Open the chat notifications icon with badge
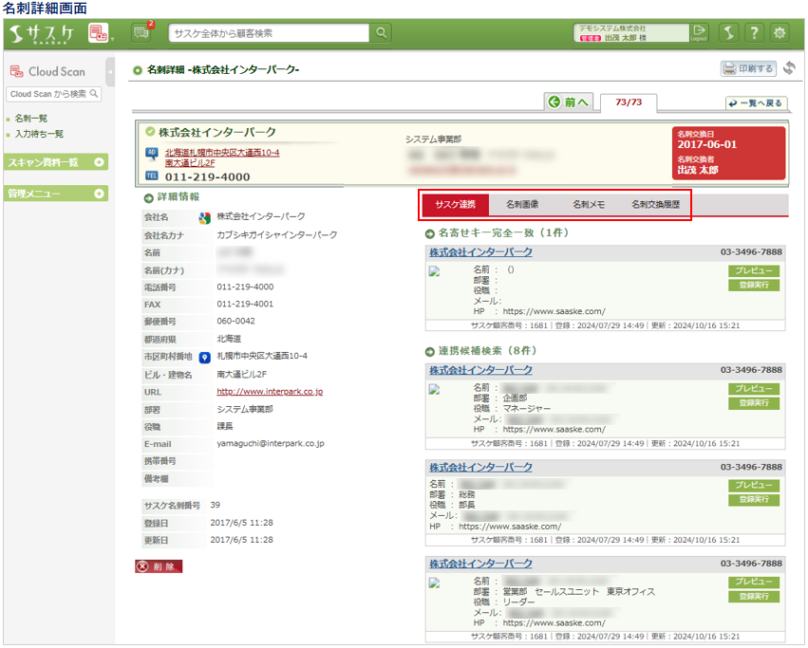 click(x=141, y=33)
